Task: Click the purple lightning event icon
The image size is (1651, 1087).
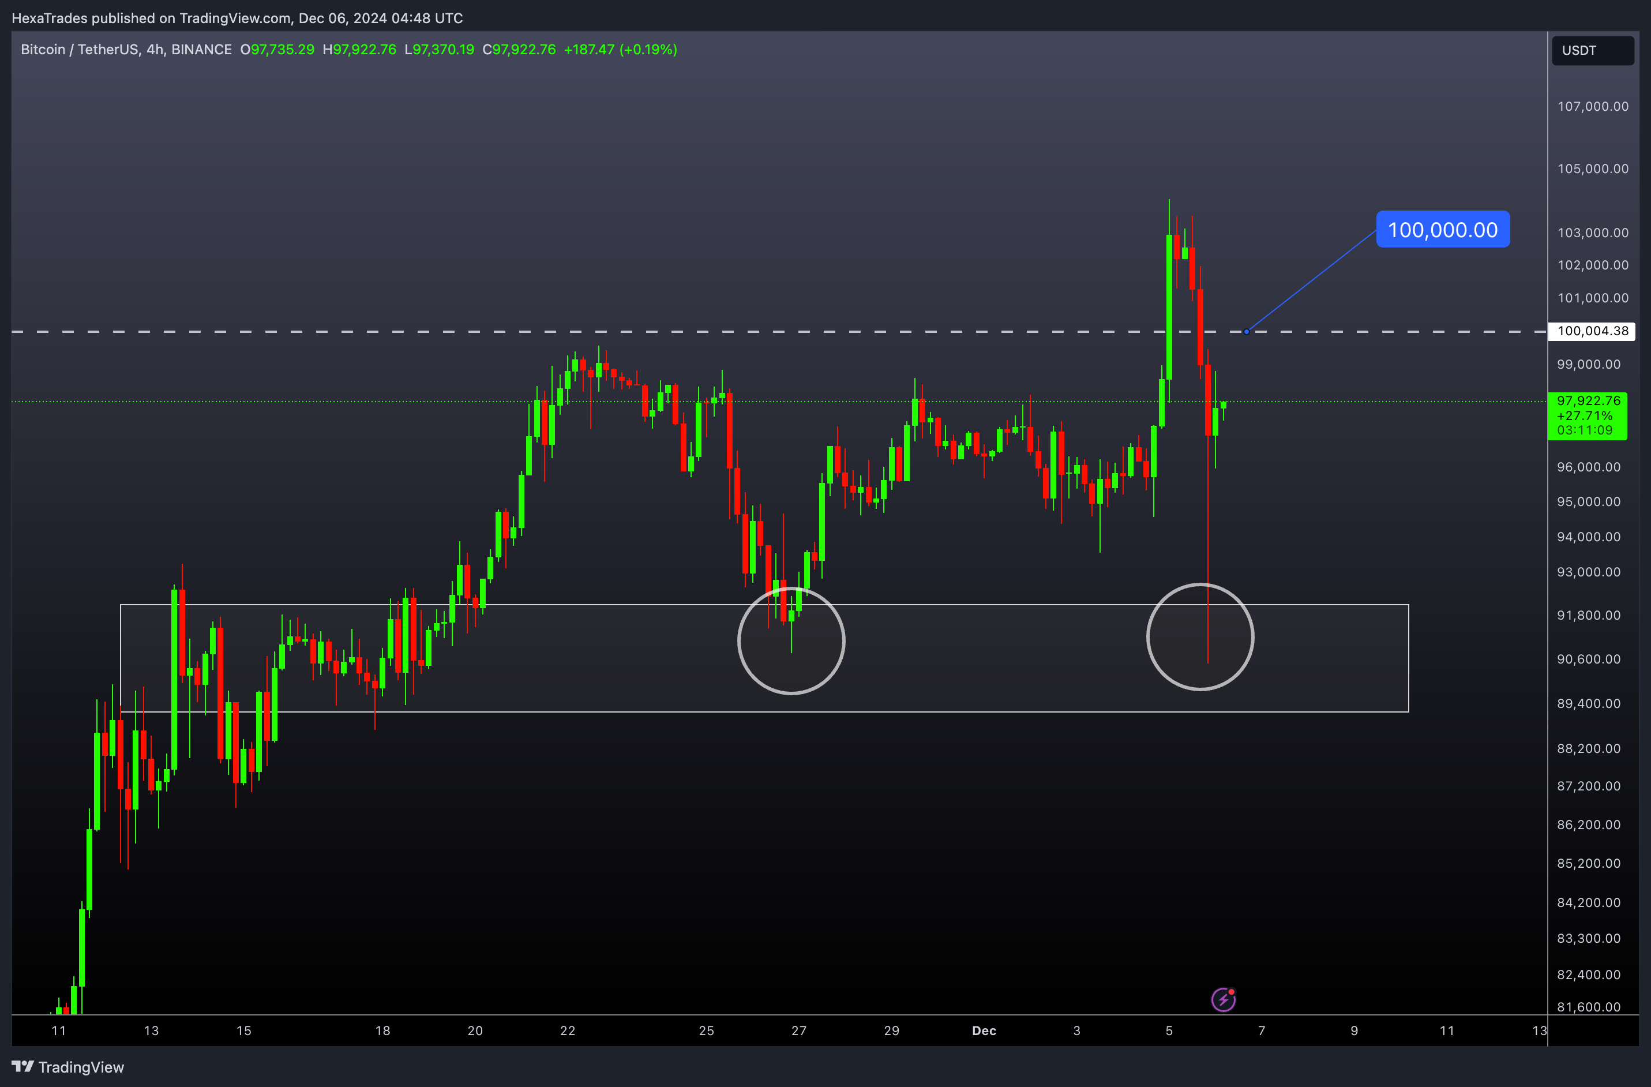Action: [x=1224, y=1000]
